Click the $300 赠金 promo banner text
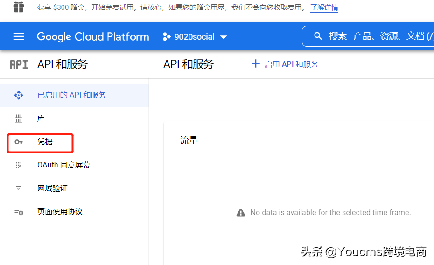 [x=171, y=7]
